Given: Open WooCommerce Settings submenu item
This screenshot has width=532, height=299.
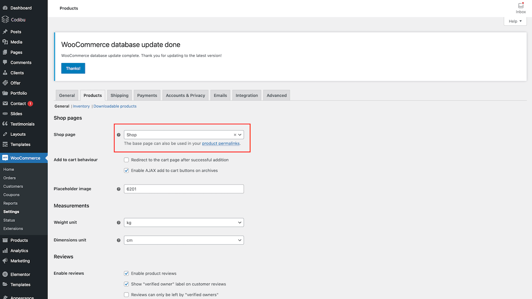Looking at the screenshot, I should (11, 212).
